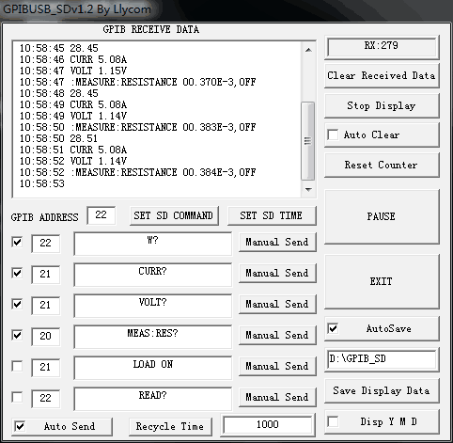Image resolution: width=453 pixels, height=443 pixels.
Task: Check the checkbox for the LOAD ON row
Action: [17, 366]
